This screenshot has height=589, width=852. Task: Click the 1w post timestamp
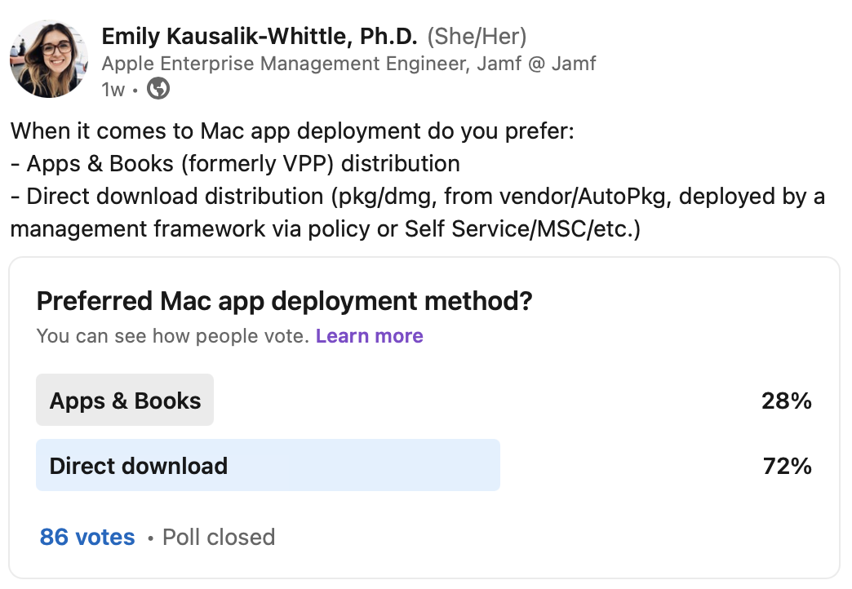[113, 90]
